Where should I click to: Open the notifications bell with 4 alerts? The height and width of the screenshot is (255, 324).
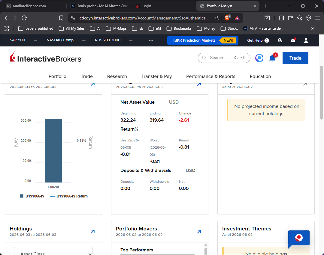click(x=272, y=58)
